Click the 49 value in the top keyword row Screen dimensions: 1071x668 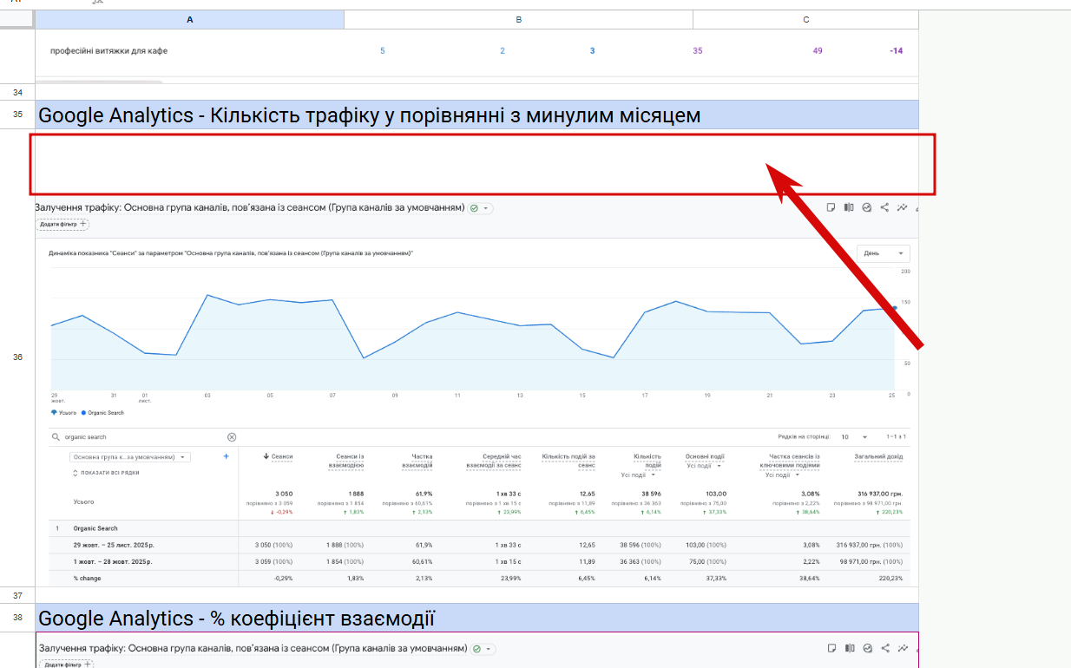tap(818, 51)
